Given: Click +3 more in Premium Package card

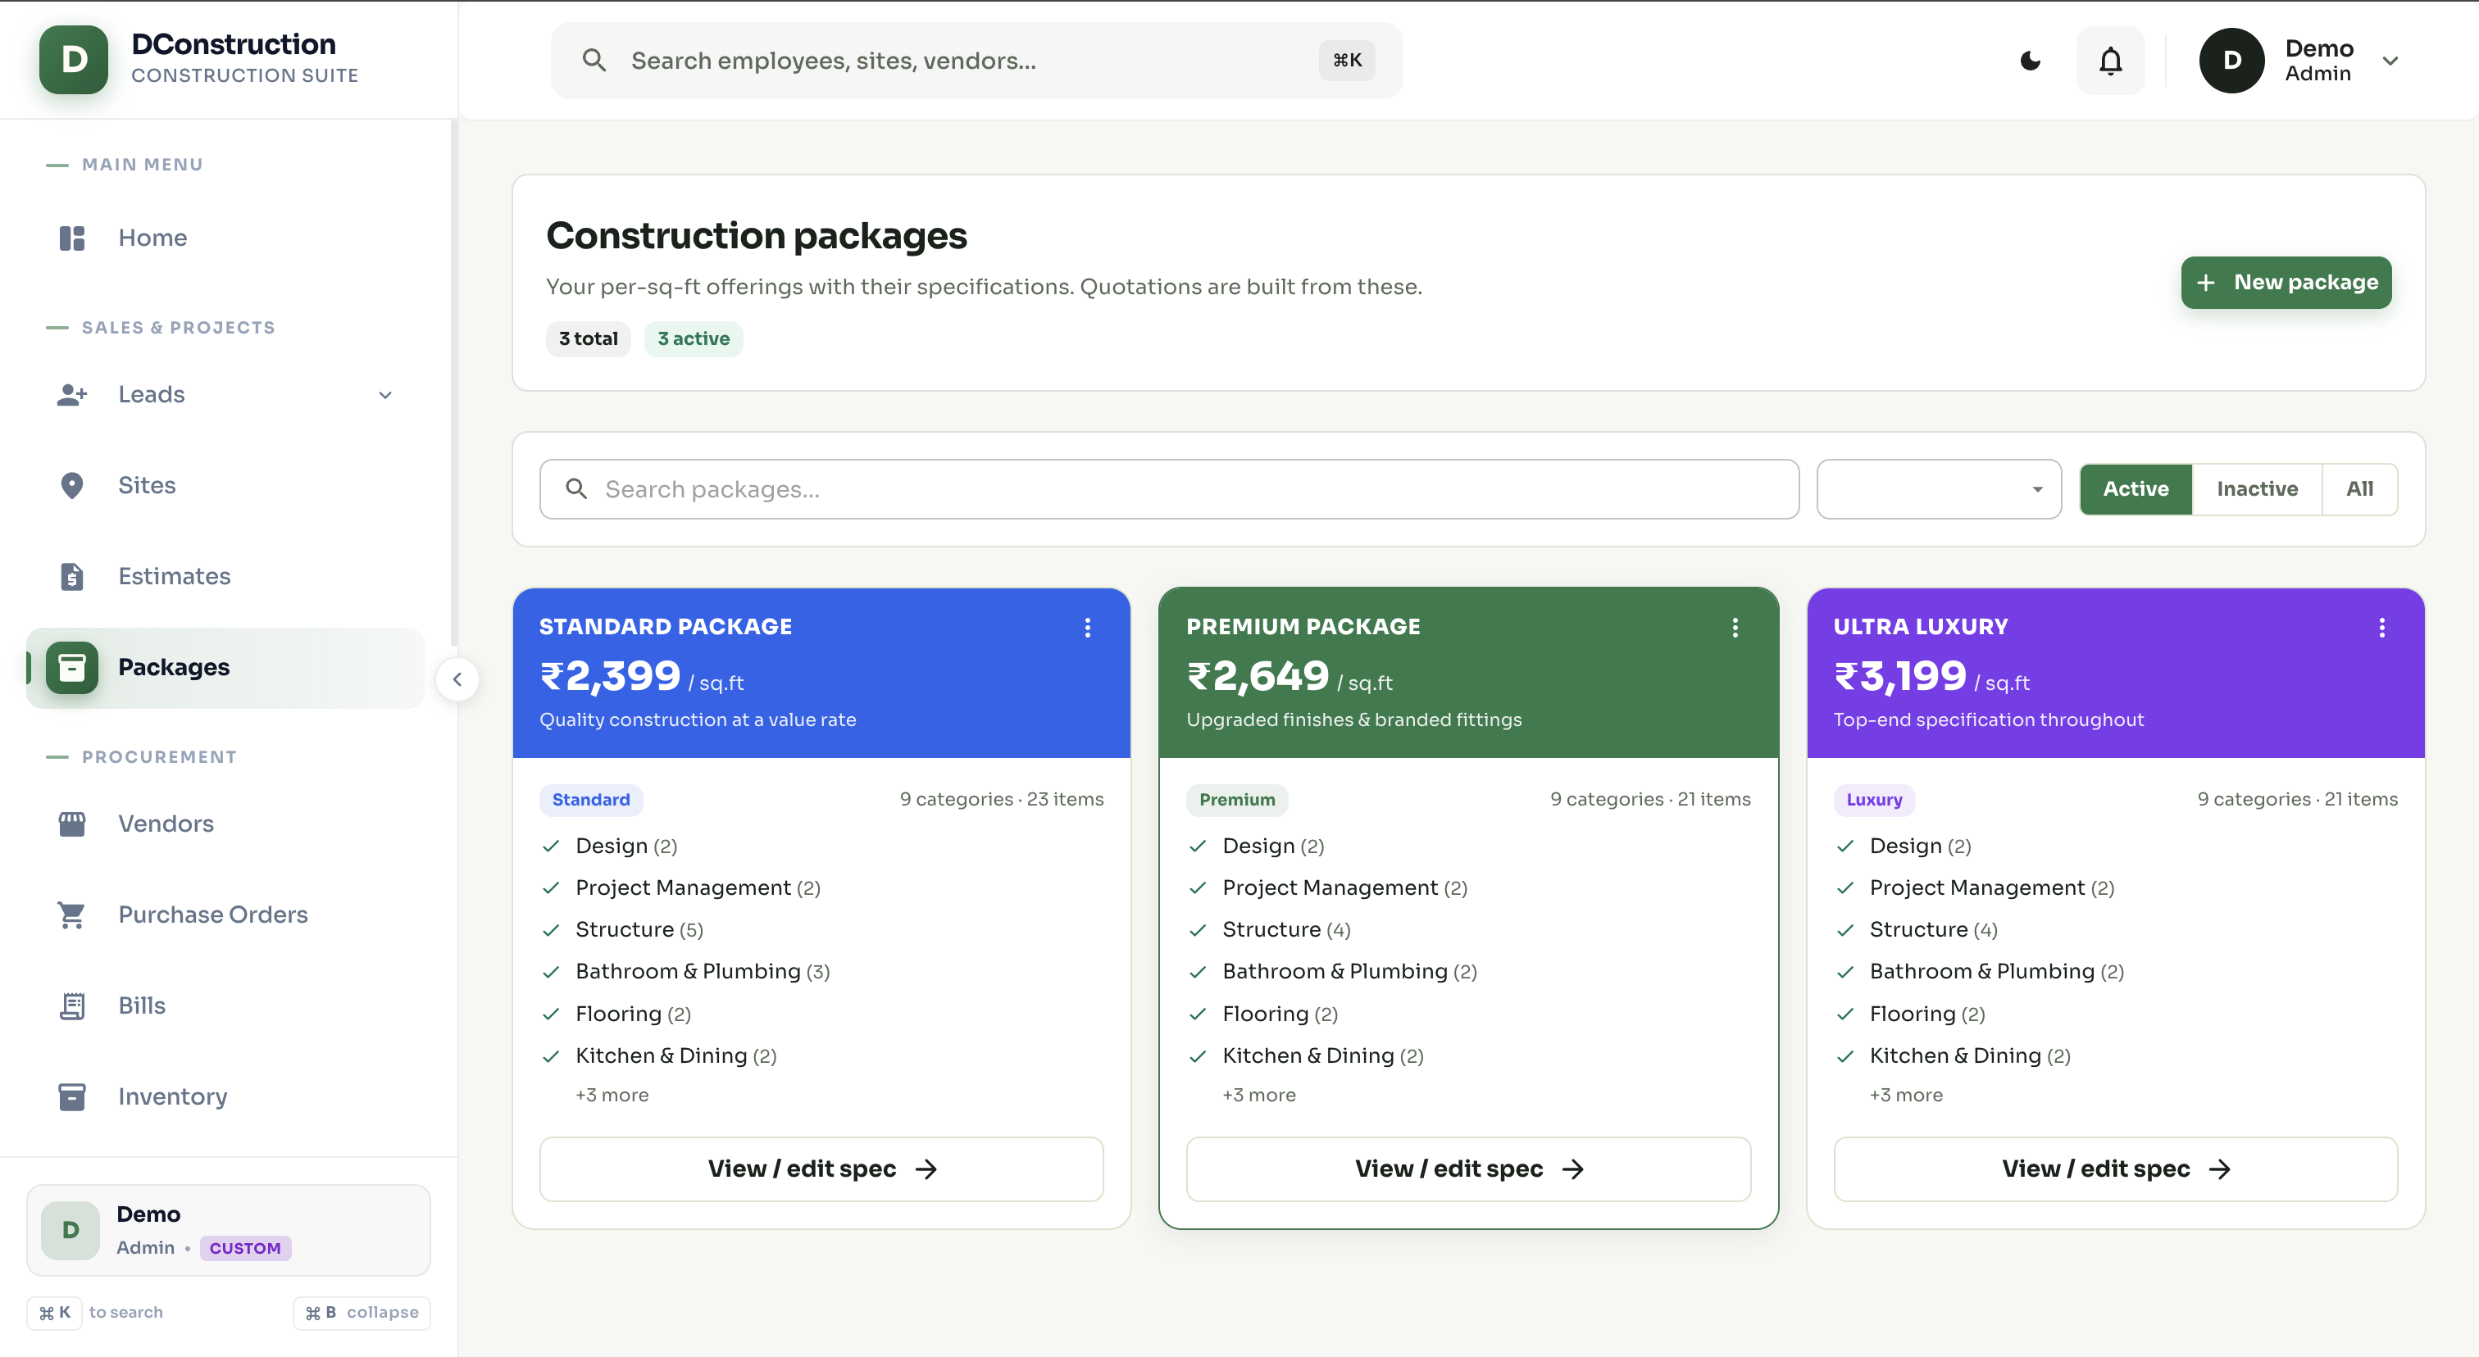Looking at the screenshot, I should (1258, 1095).
